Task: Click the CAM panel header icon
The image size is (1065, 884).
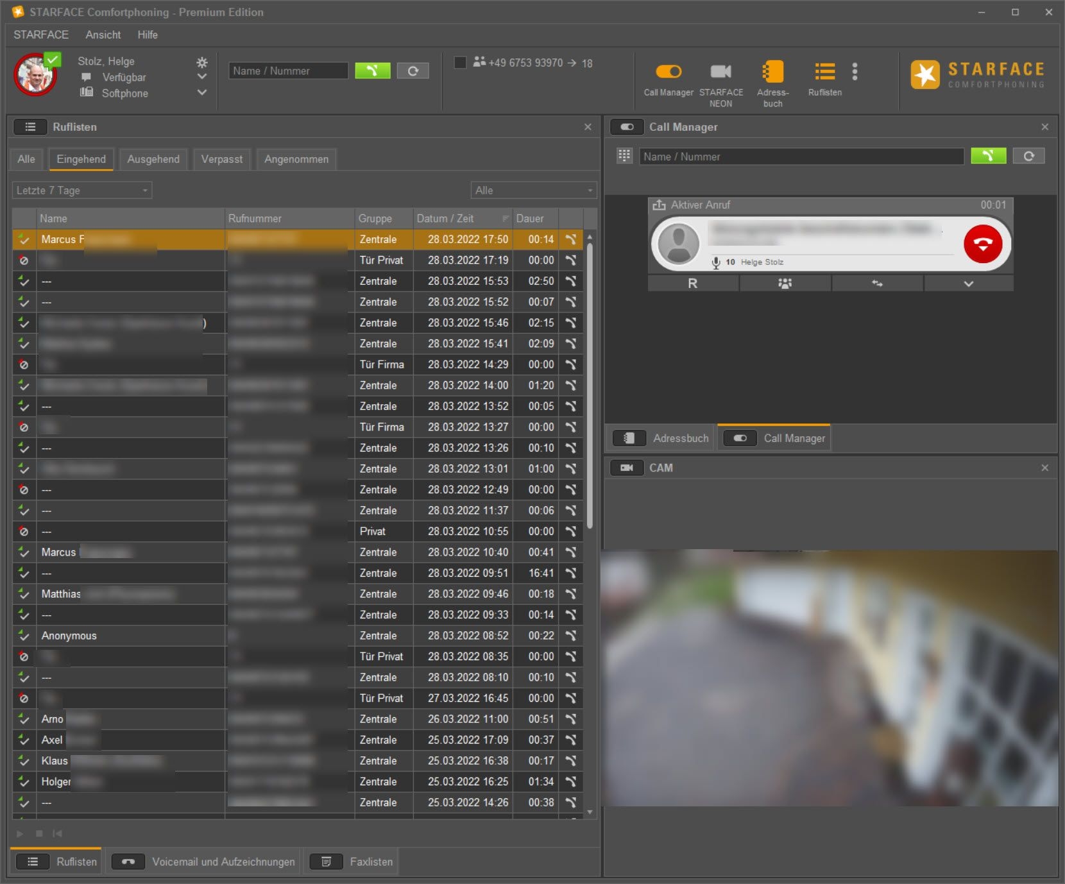Action: [x=626, y=468]
